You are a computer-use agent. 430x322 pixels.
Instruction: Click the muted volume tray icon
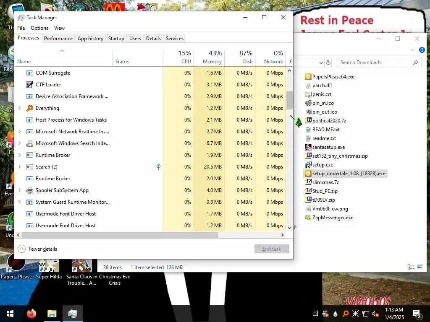click(x=376, y=314)
